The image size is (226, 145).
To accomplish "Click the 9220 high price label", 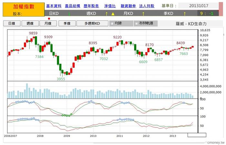I will [x=117, y=37].
